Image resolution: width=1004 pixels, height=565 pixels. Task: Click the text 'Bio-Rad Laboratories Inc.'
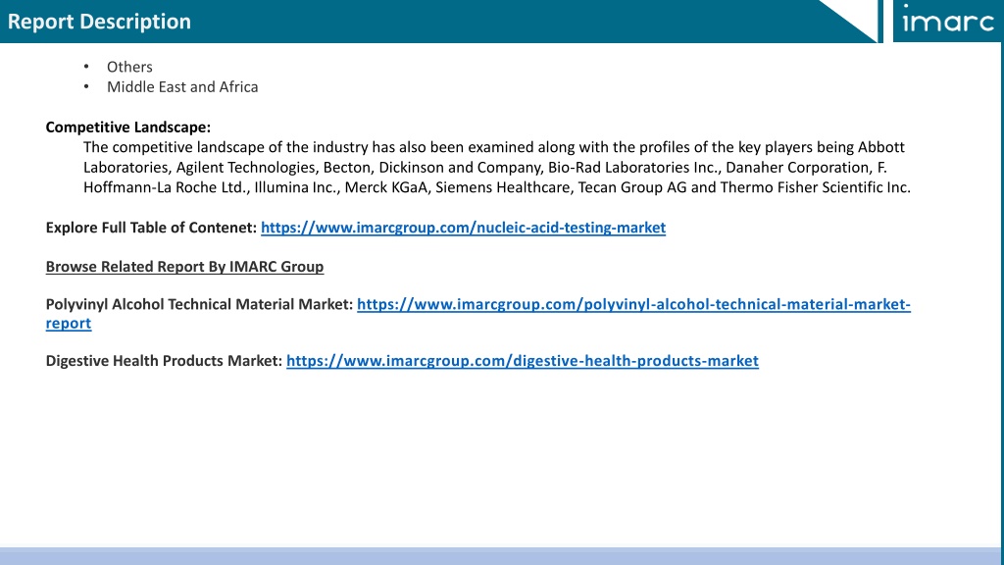click(634, 167)
